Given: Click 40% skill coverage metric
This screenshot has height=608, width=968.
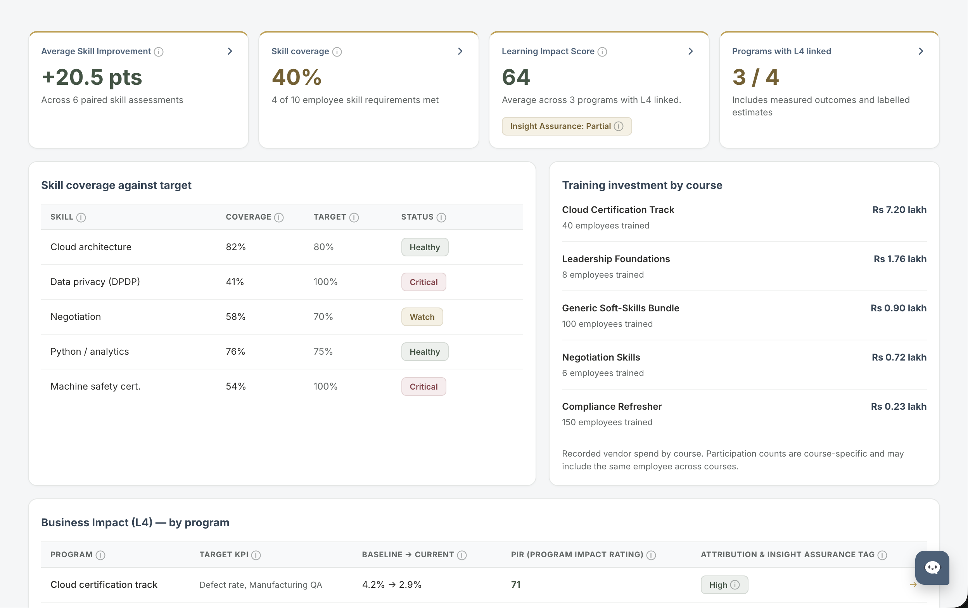Looking at the screenshot, I should (x=297, y=77).
